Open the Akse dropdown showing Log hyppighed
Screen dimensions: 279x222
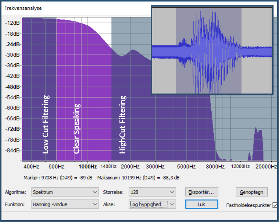tap(153, 204)
